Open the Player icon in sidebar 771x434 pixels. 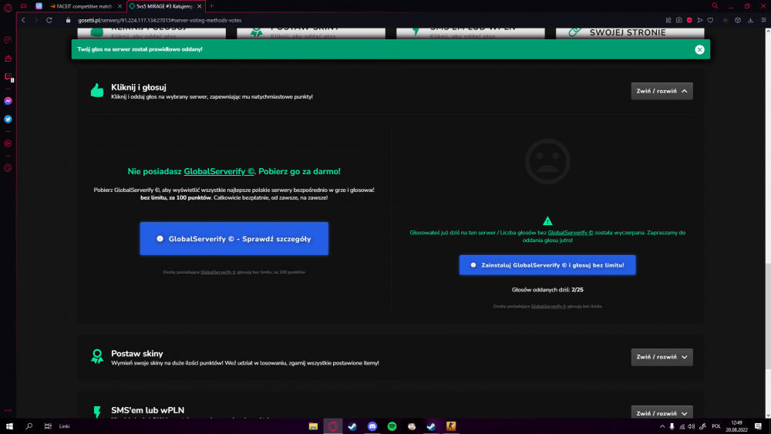coord(8,143)
